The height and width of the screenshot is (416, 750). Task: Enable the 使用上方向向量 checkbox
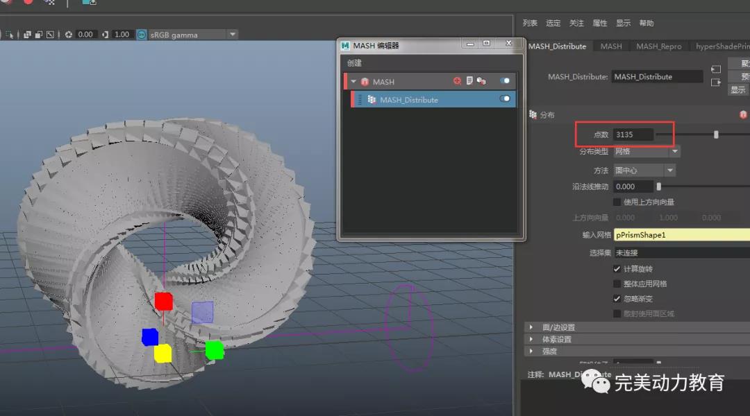[x=617, y=202]
